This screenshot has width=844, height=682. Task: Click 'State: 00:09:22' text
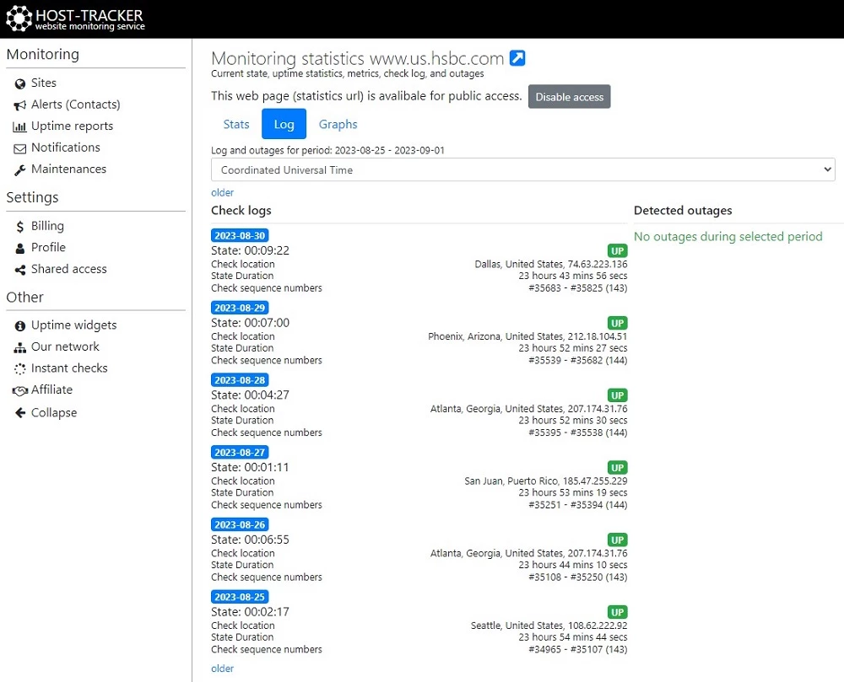point(251,250)
